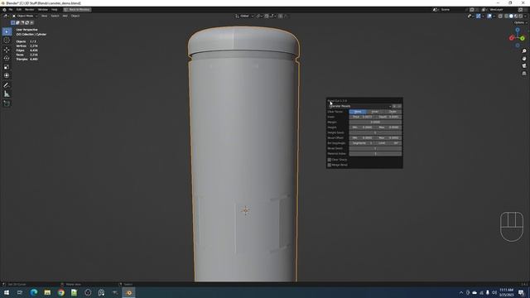This screenshot has height=298, width=530.
Task: Set Clear Faces to None
Action: pyautogui.click(x=358, y=112)
